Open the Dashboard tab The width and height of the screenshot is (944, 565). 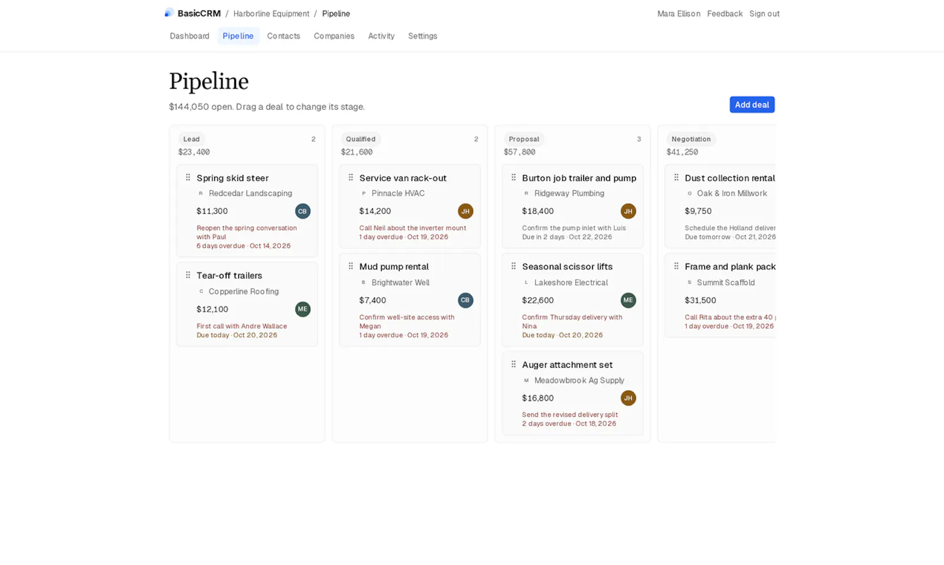(189, 36)
